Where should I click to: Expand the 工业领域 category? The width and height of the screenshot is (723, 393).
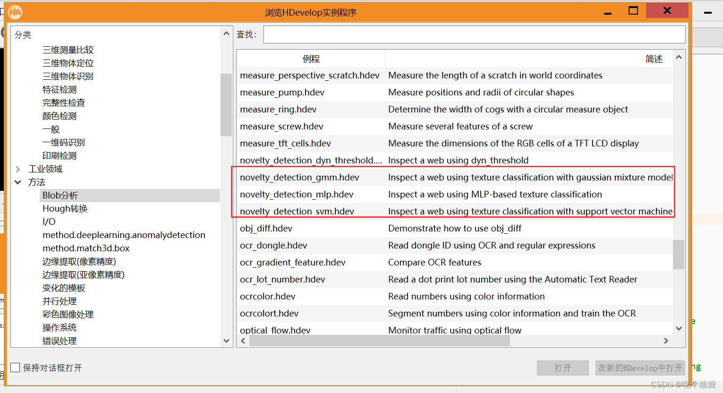click(18, 169)
